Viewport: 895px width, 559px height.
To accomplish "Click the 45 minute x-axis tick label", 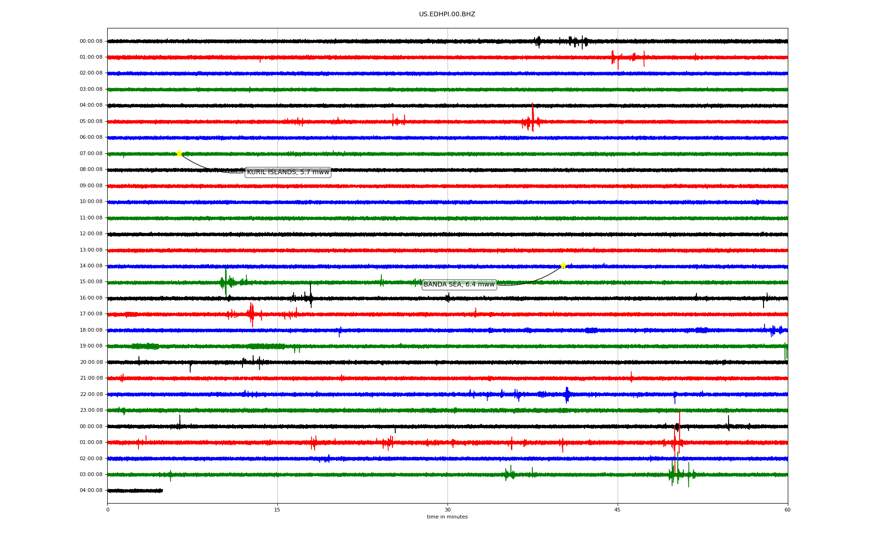I will [618, 510].
